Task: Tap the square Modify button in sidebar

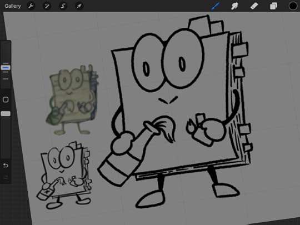Action: point(6,99)
